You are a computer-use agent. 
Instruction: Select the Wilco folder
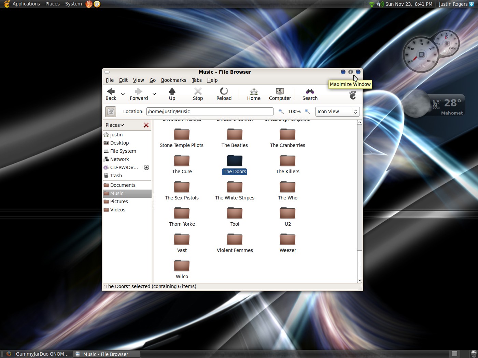pos(182,269)
